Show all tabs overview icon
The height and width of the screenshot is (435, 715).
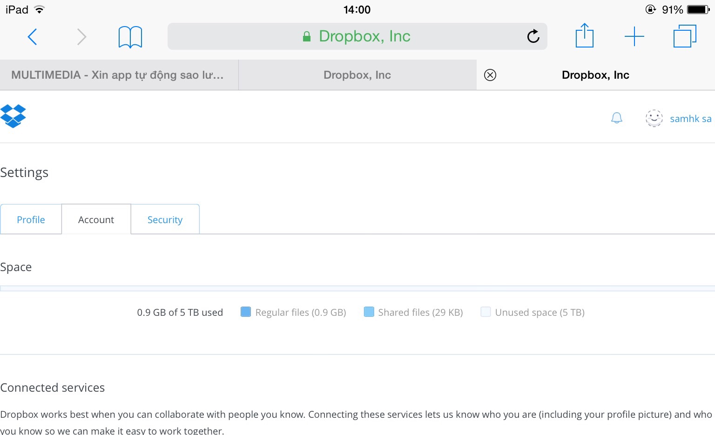coord(684,36)
